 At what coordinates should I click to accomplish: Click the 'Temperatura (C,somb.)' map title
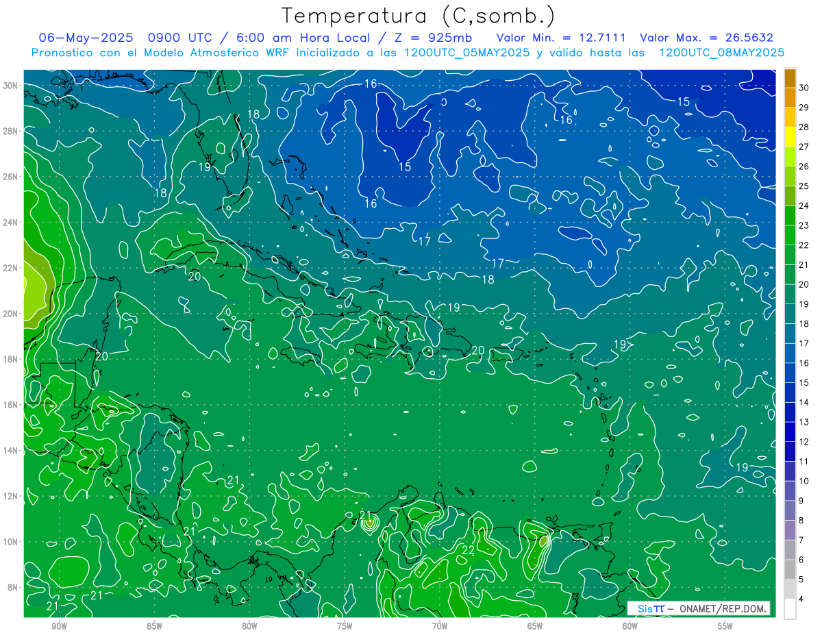418,16
